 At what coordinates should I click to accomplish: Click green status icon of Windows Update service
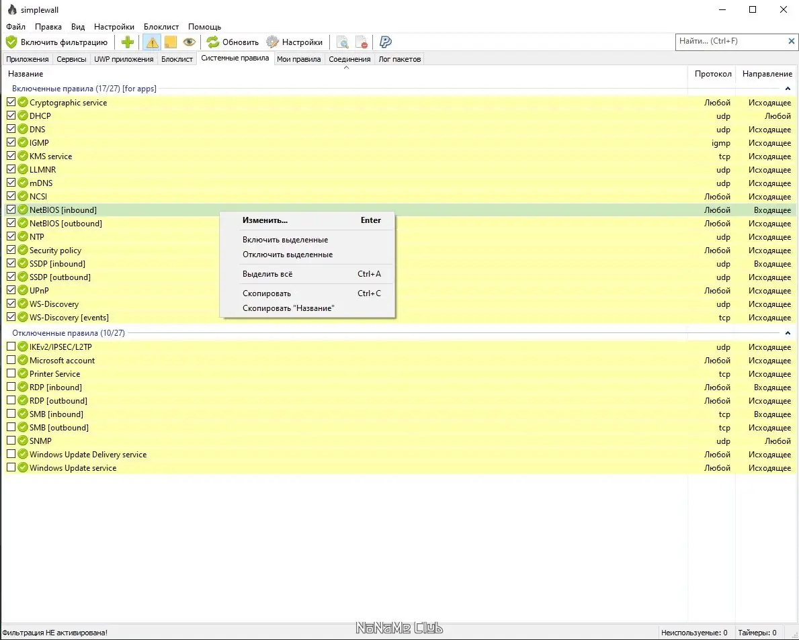(x=22, y=467)
